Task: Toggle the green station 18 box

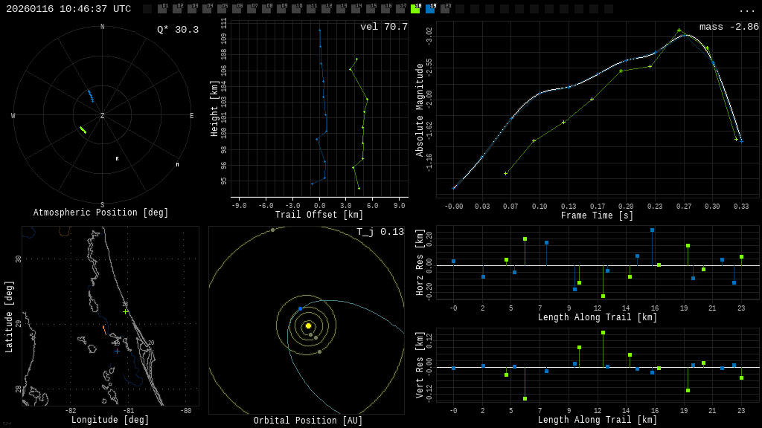Action: 415,9
